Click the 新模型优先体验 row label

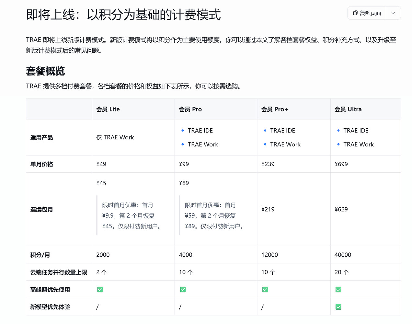50,307
